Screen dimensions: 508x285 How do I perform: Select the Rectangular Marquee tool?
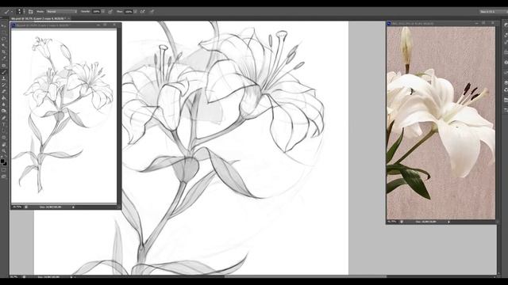[3, 32]
